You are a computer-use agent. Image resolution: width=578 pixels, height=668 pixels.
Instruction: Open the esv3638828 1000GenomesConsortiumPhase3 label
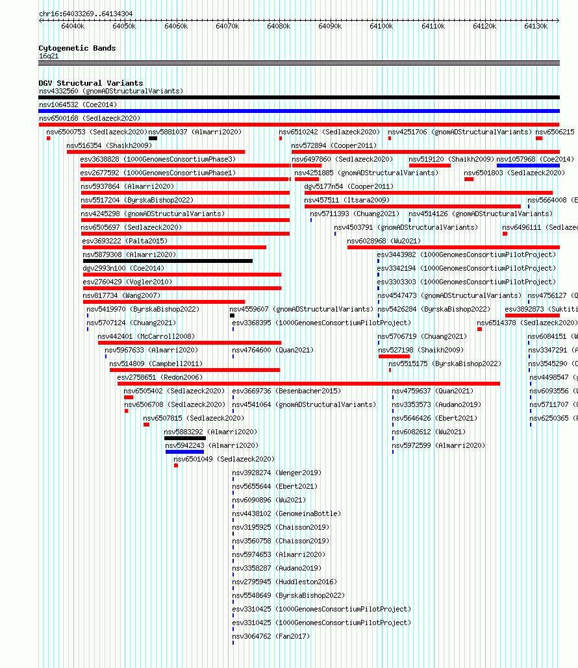[x=158, y=159]
